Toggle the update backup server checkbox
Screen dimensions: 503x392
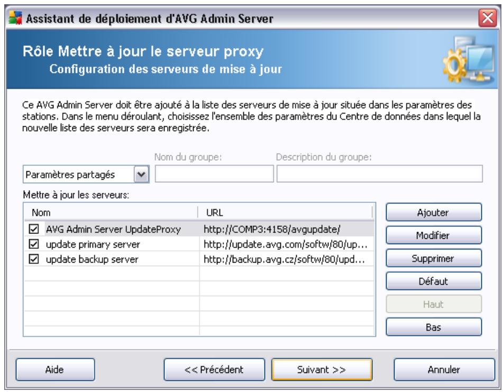(x=34, y=259)
